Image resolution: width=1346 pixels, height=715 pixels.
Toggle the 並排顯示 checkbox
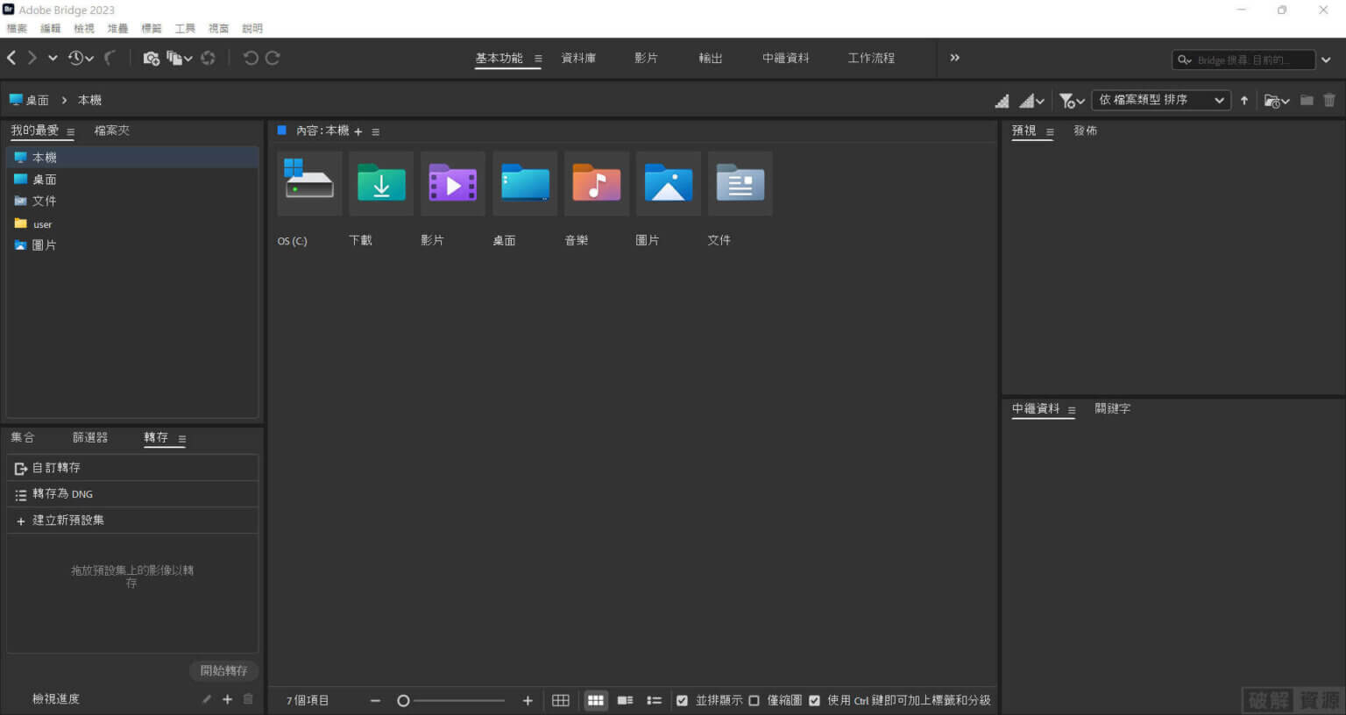[682, 700]
